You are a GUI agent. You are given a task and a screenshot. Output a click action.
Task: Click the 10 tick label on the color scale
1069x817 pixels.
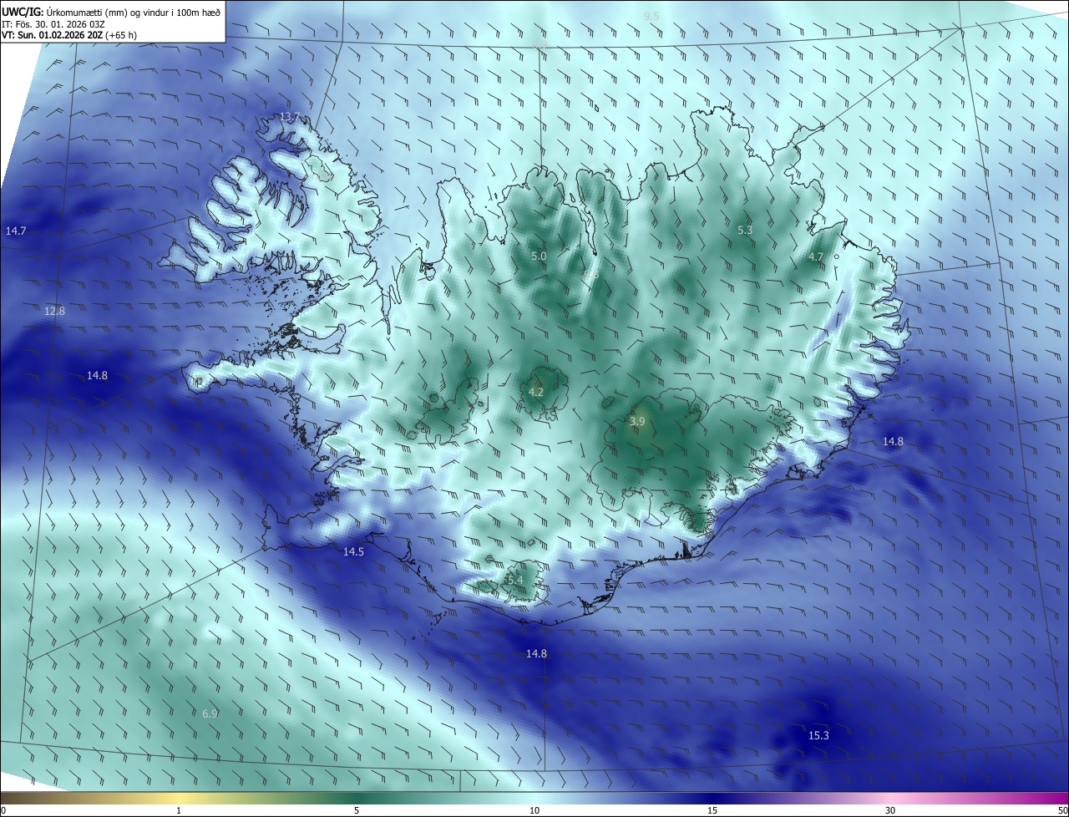[534, 810]
